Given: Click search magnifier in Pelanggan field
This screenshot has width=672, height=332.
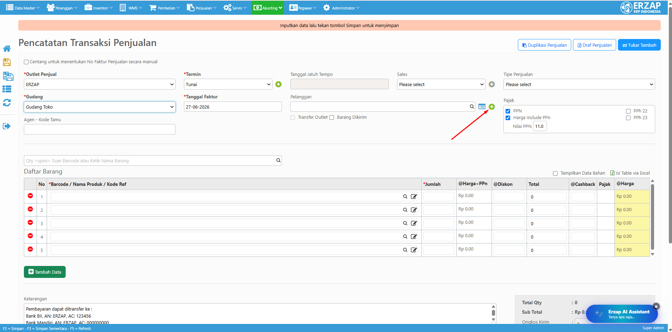Looking at the screenshot, I should coord(472,106).
